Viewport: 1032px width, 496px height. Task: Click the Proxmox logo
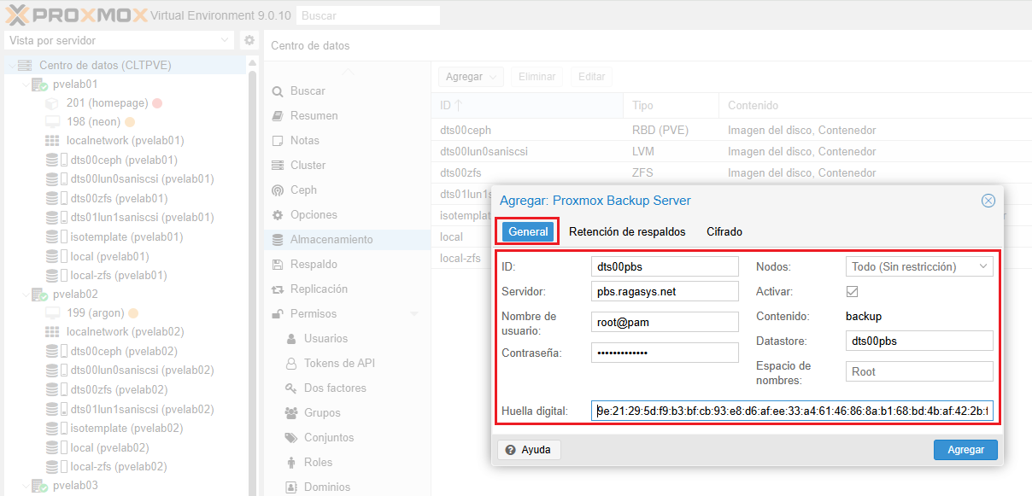click(x=75, y=15)
